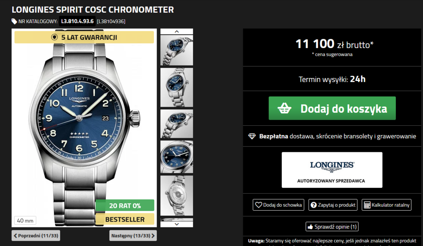
Task: Click the Longines authorized seller logo
Action: tap(332, 170)
